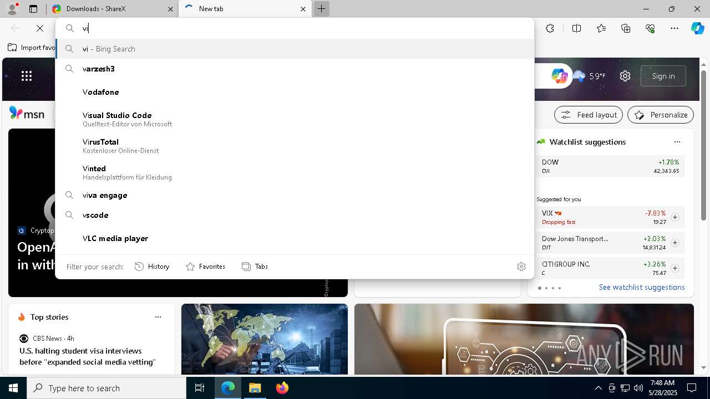The width and height of the screenshot is (710, 399).
Task: Open the Extensions puzzle icon
Action: point(550,28)
